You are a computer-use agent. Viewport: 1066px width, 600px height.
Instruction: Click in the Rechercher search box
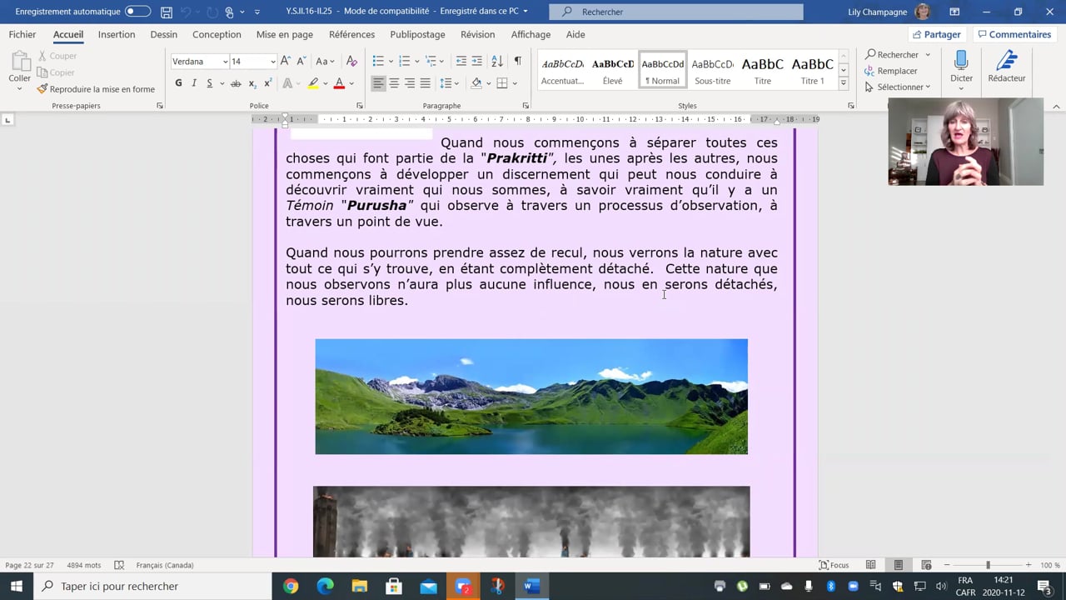pyautogui.click(x=676, y=12)
